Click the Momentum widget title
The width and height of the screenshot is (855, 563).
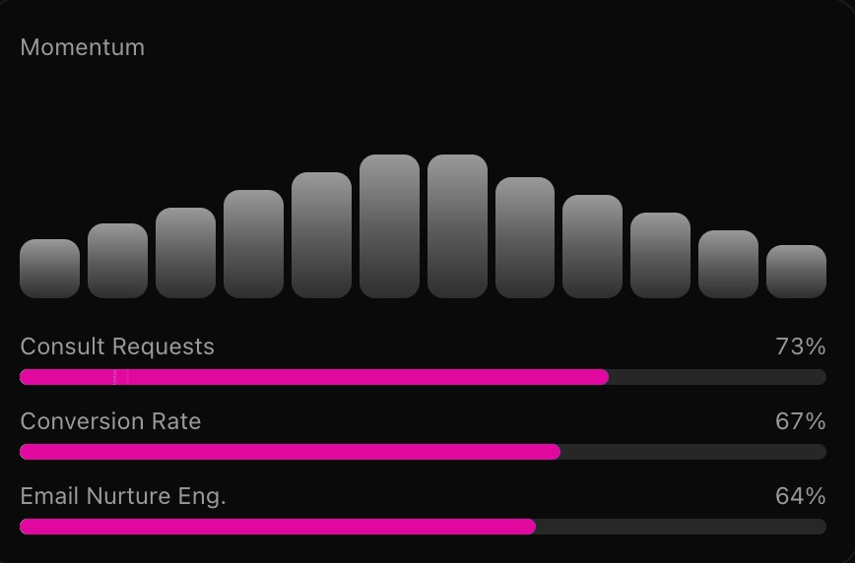[x=82, y=47]
